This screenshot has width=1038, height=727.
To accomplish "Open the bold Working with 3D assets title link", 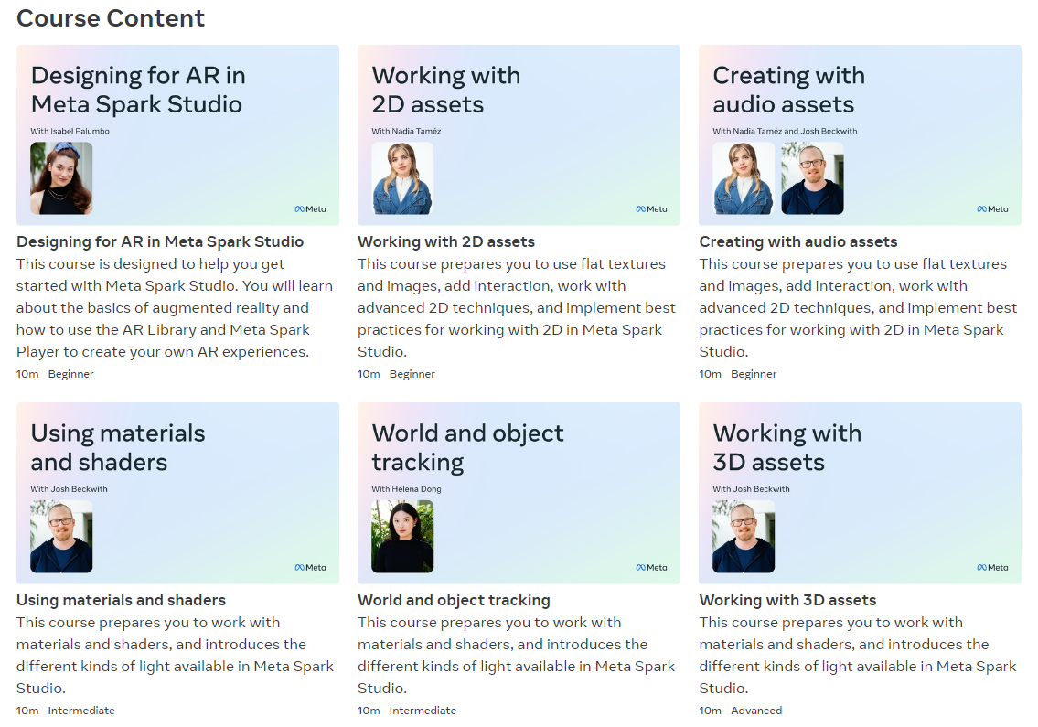I will click(x=787, y=600).
